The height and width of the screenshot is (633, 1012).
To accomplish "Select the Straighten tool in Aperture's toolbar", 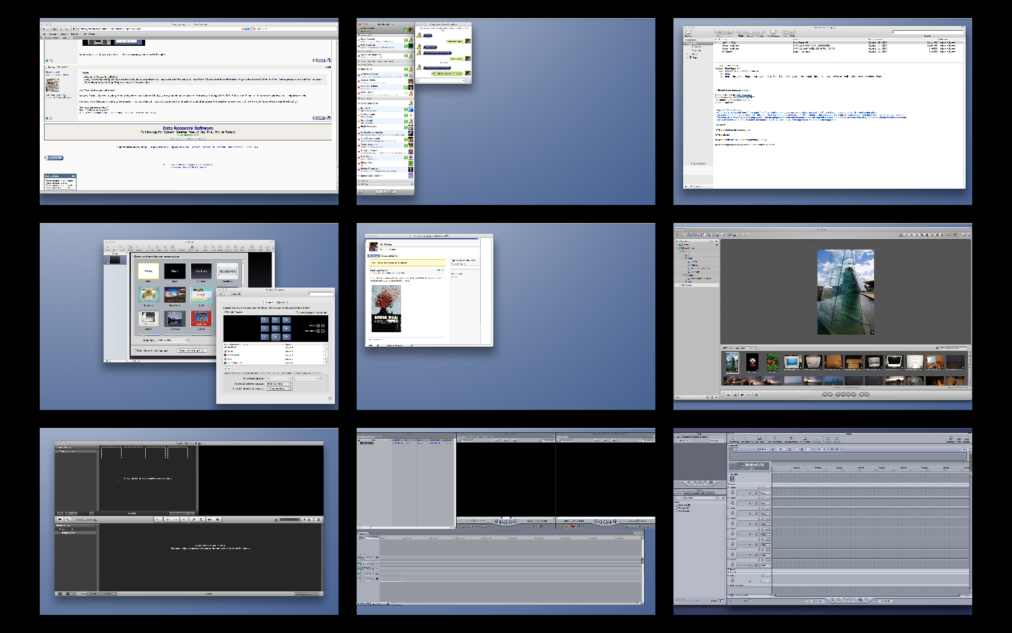I will click(x=917, y=235).
